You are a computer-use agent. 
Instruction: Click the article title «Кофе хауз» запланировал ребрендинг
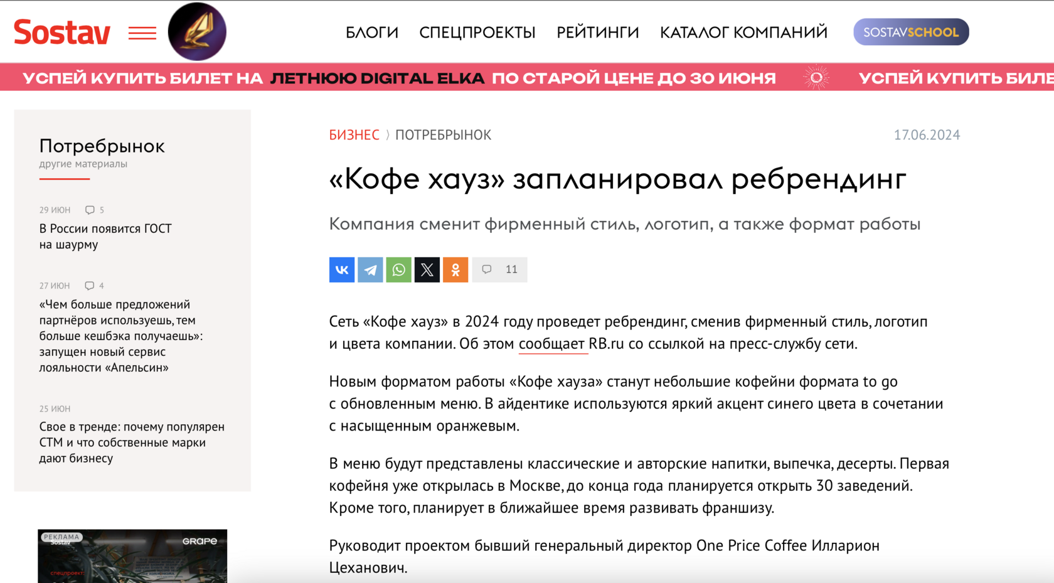coord(618,179)
